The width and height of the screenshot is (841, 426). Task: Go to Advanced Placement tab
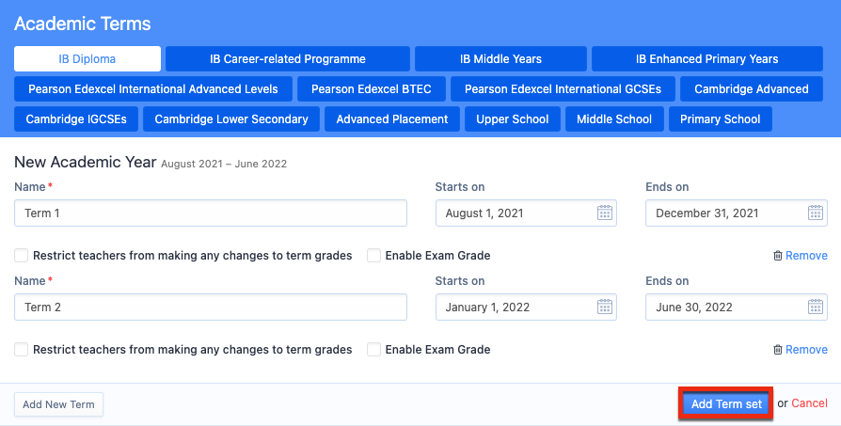392,118
